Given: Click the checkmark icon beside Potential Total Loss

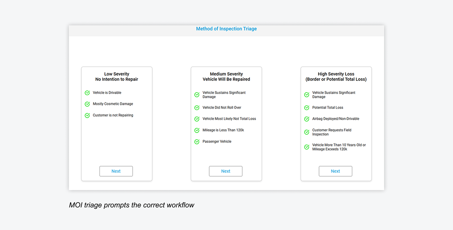Looking at the screenshot, I should (x=307, y=108).
